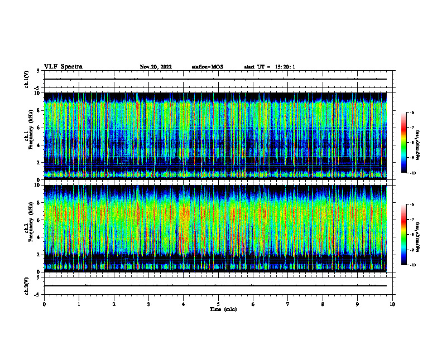Click the ch.1 frequency axis "8" tick label
442x341 pixels.
click(39, 110)
